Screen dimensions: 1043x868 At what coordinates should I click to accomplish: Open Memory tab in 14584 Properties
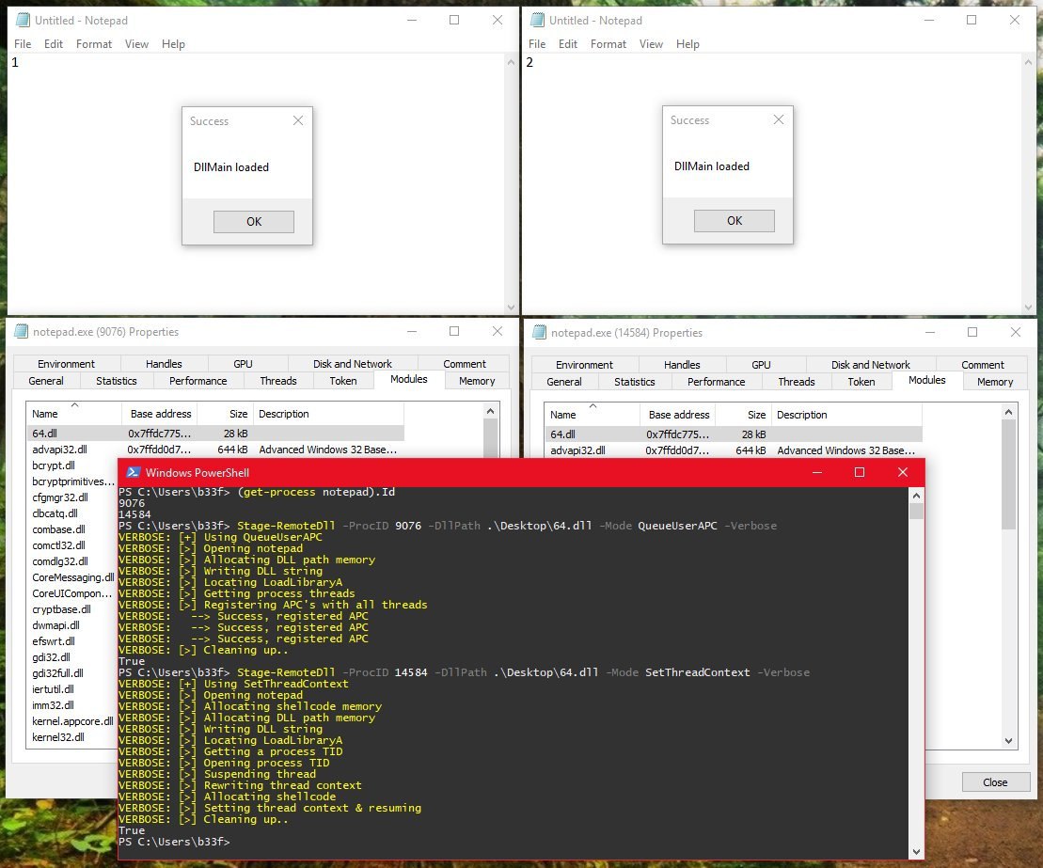tap(995, 382)
